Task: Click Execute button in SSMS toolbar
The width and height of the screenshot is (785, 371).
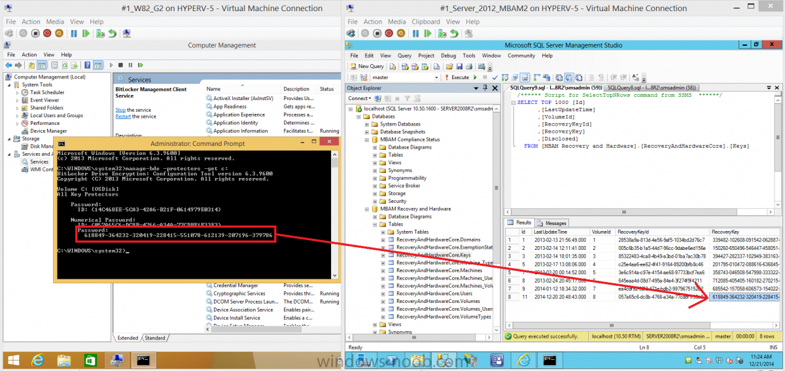Action: pyautogui.click(x=456, y=77)
